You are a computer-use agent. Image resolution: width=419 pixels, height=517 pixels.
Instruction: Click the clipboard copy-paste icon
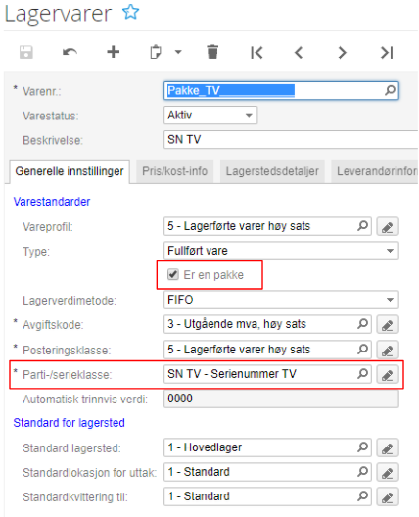tap(156, 52)
